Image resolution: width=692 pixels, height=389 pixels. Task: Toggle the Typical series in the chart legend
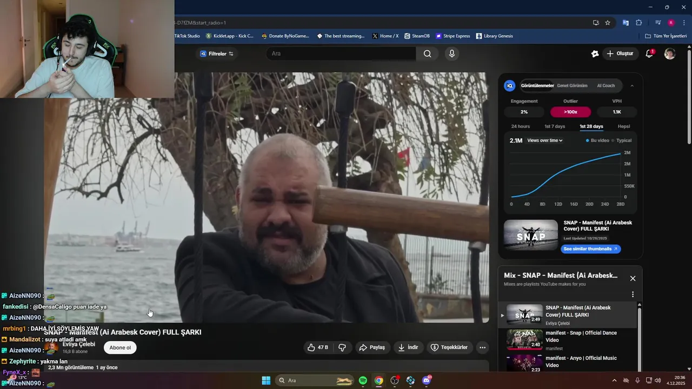(x=621, y=140)
